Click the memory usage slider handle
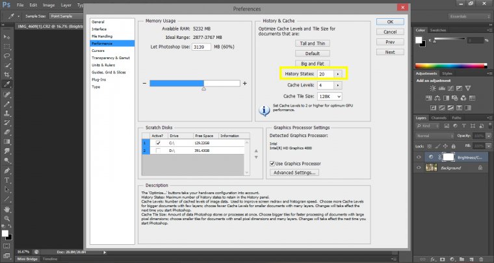This screenshot has width=494, height=263. click(204, 89)
